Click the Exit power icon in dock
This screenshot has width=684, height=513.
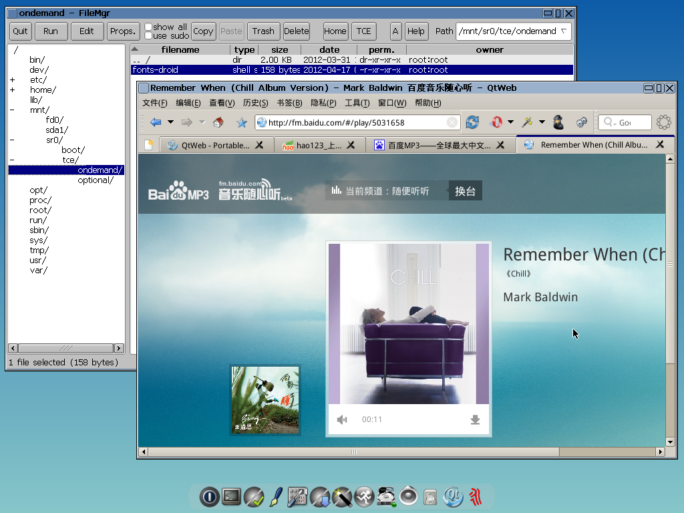[209, 497]
